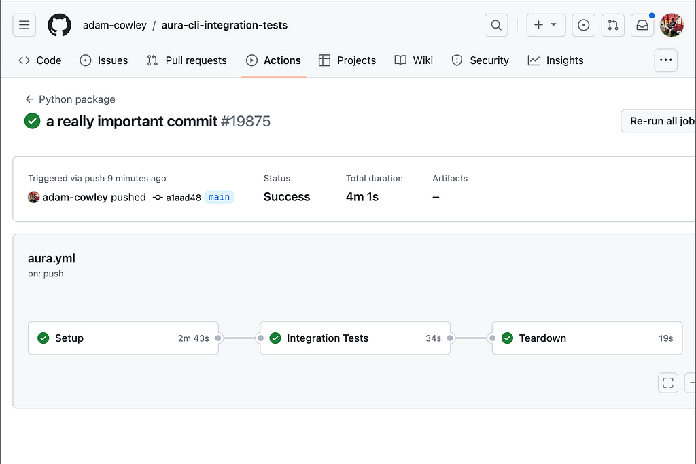Open commit a1aad48 link

tap(184, 198)
